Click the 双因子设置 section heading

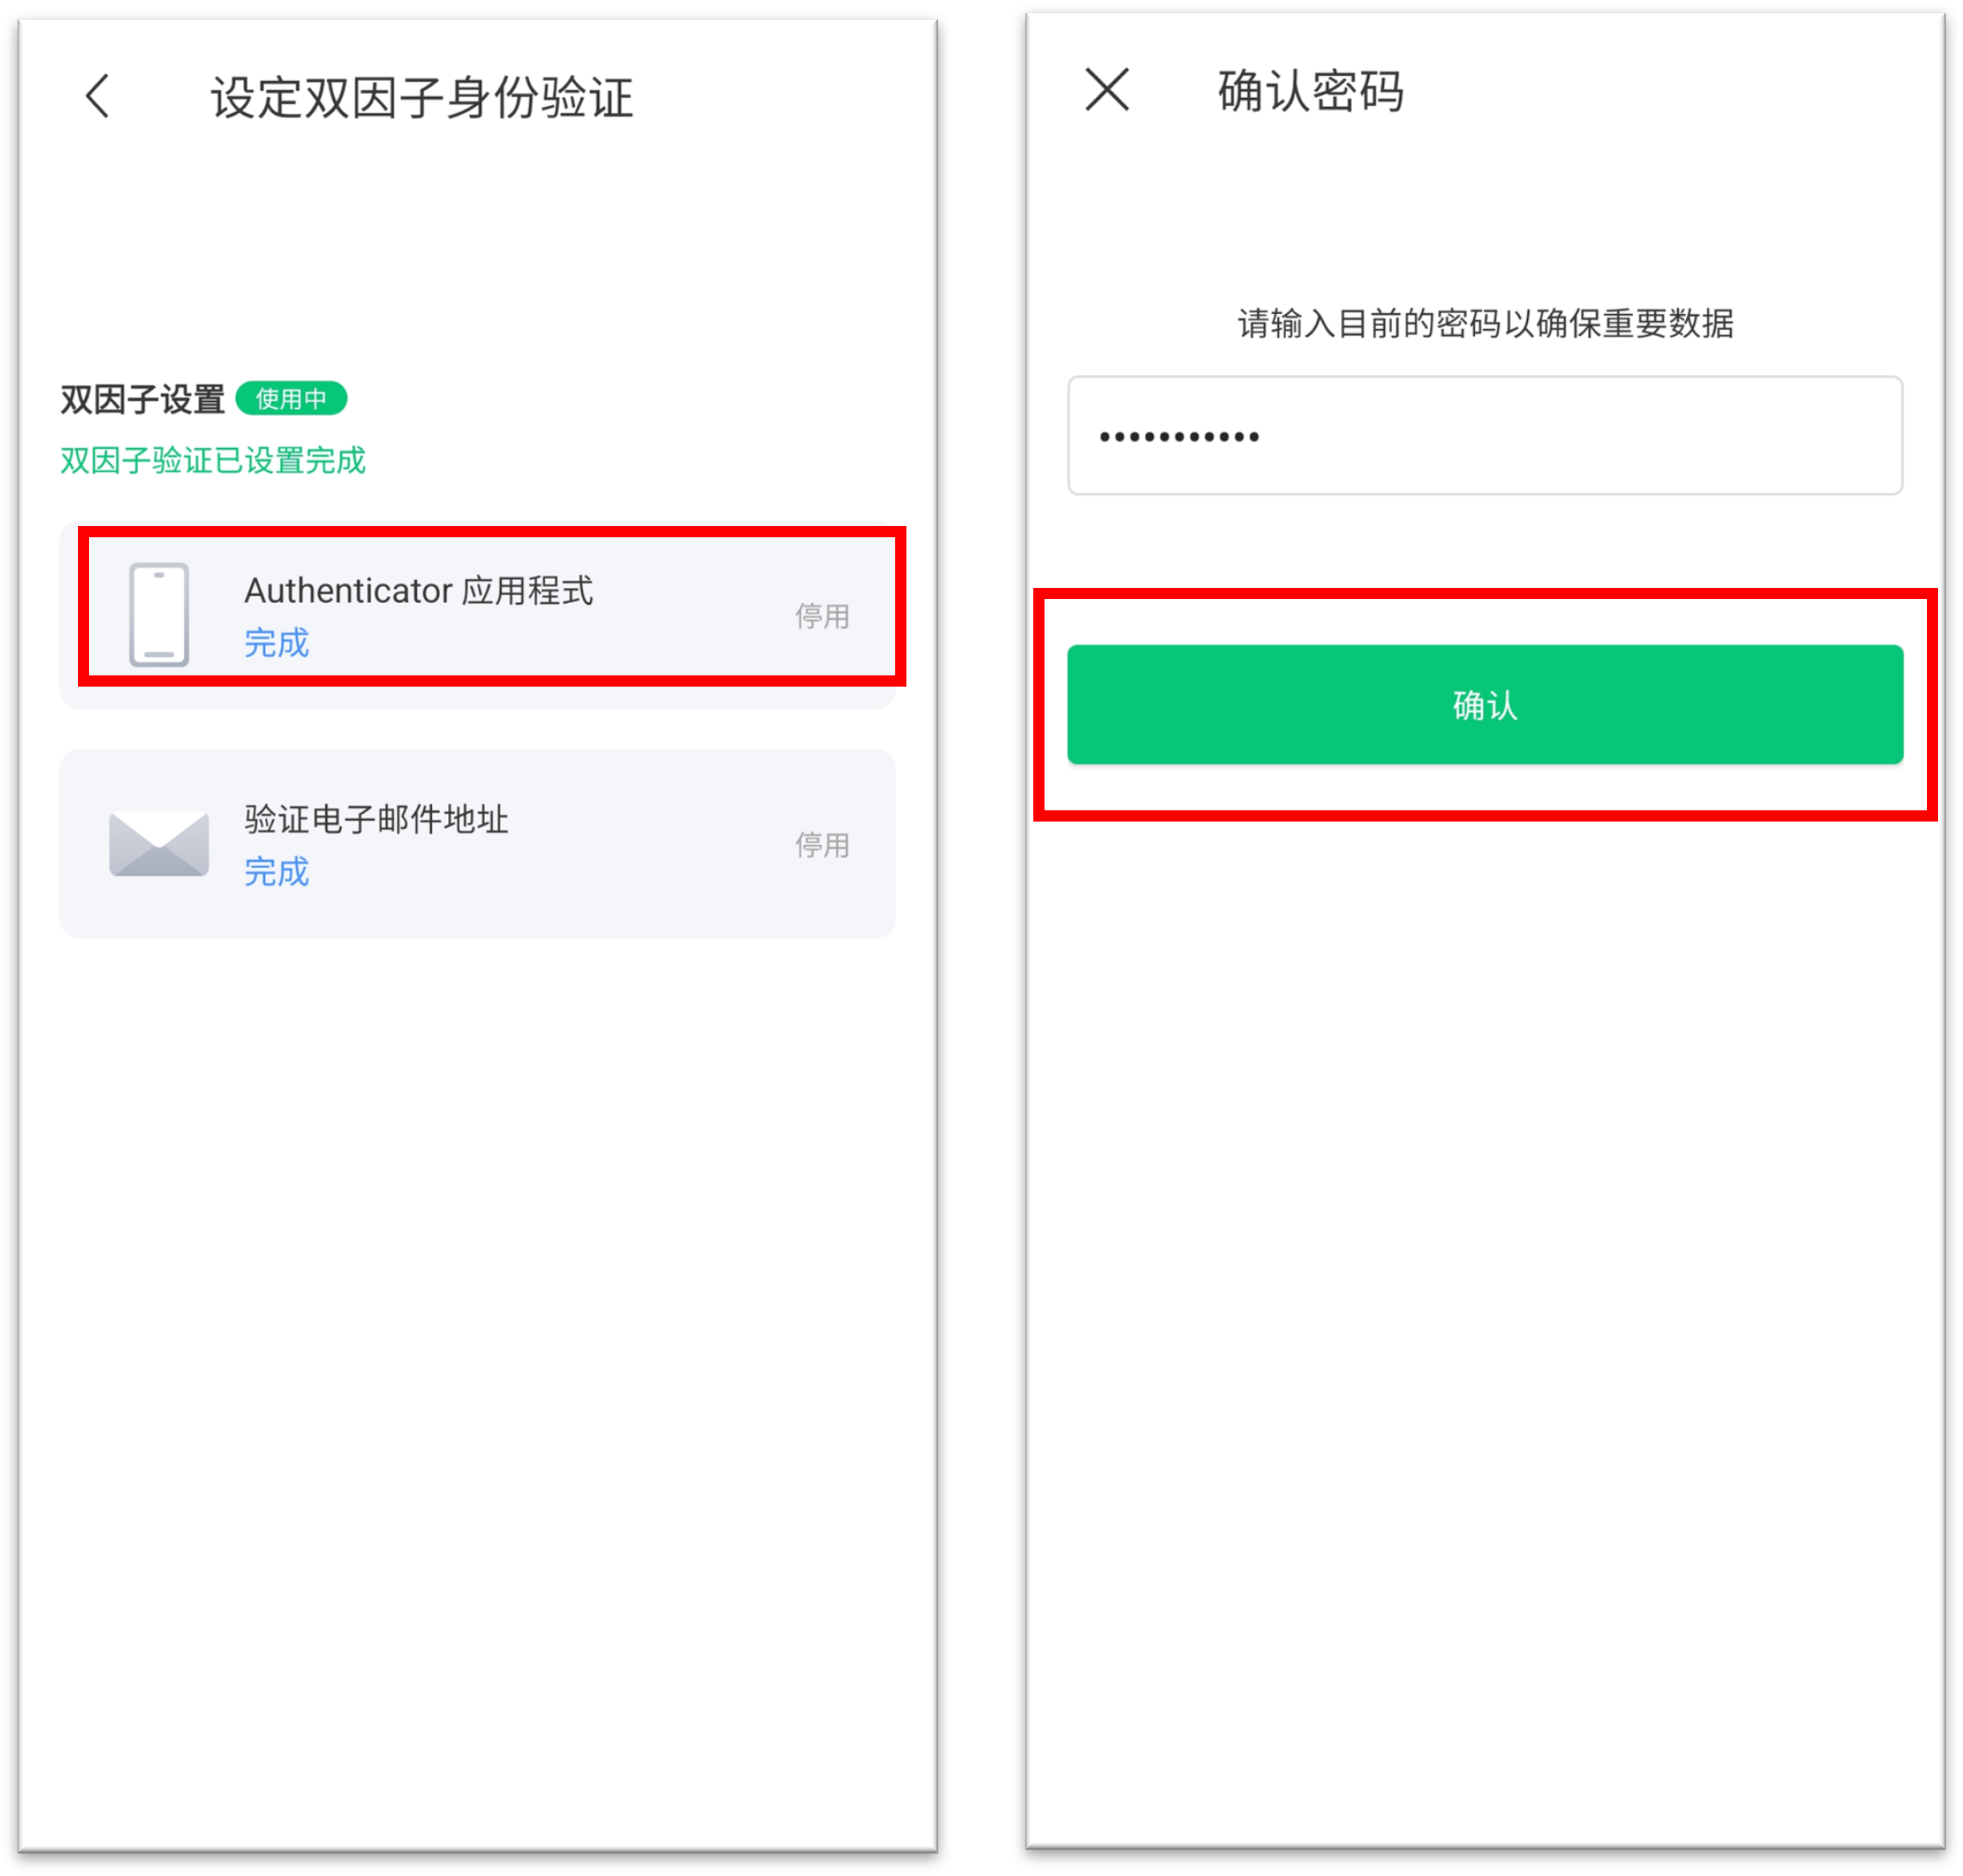coord(142,399)
